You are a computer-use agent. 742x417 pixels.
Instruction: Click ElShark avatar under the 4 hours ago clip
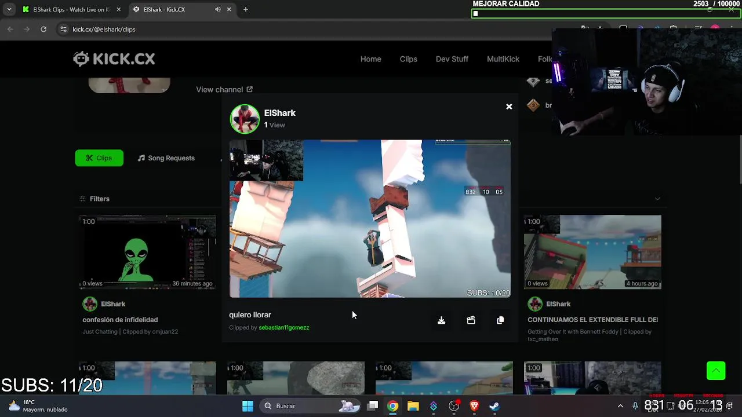[x=535, y=304]
